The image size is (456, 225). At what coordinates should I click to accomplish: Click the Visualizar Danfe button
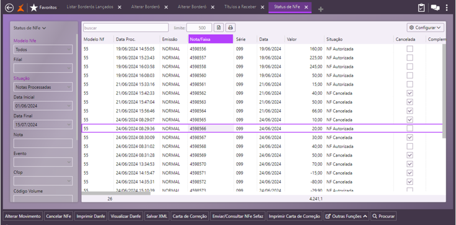point(126,216)
